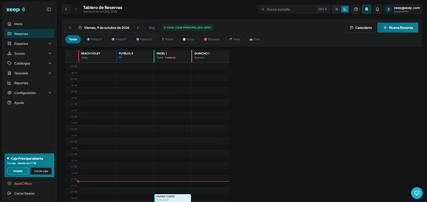Expand Tesorería menu chevron

(50, 73)
